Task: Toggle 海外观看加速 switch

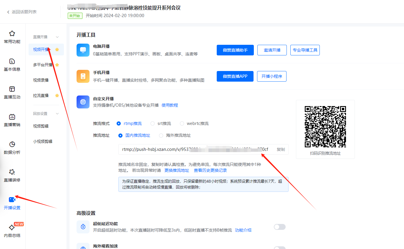Action: tap(280, 248)
